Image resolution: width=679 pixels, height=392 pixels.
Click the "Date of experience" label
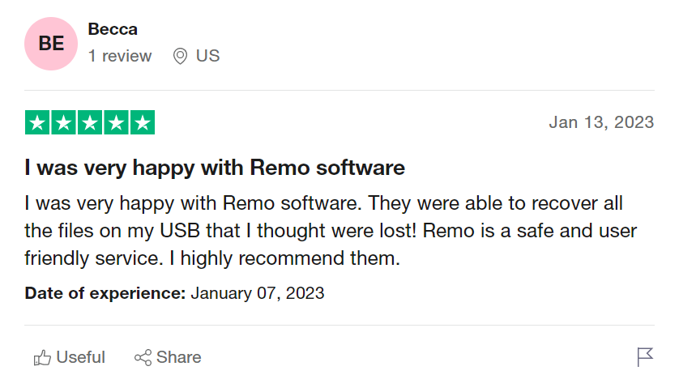[x=105, y=293]
